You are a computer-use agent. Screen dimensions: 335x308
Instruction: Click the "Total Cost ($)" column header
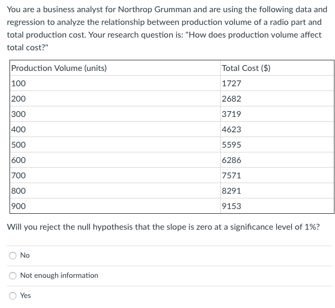(x=246, y=68)
